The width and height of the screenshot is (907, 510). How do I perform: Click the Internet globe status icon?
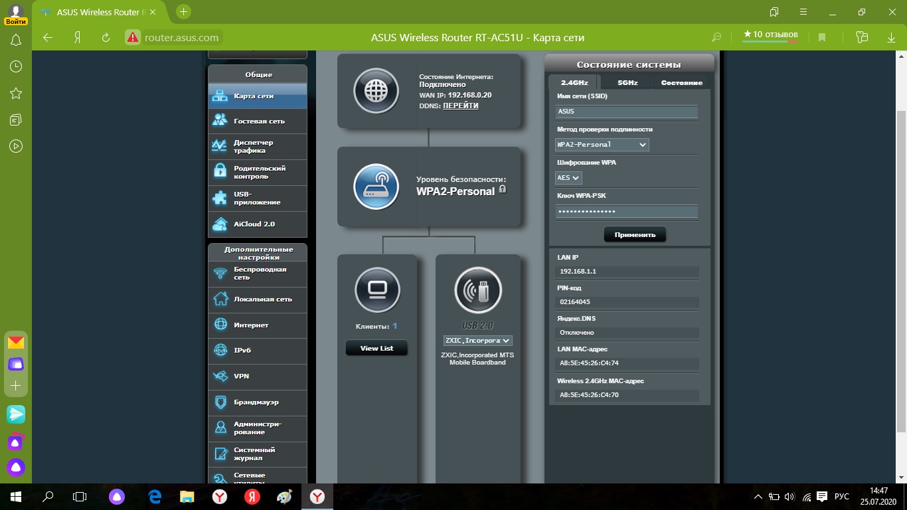(376, 91)
